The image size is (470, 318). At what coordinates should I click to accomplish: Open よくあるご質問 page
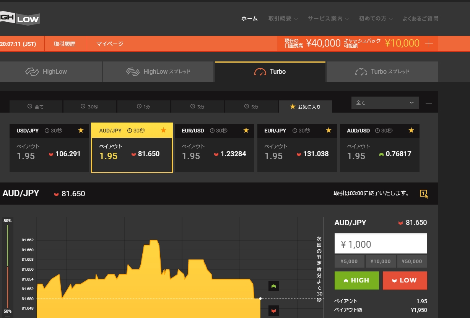(x=420, y=18)
